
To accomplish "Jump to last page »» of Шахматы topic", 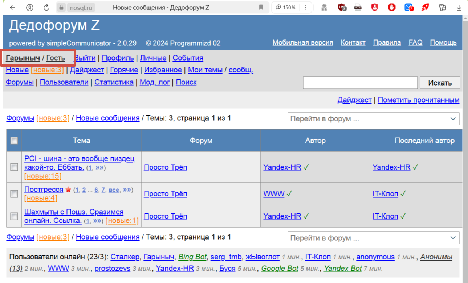I will [x=97, y=221].
